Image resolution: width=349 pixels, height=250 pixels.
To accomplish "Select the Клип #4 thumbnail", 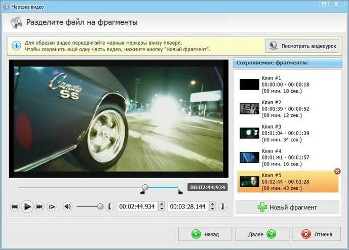I will (250, 157).
